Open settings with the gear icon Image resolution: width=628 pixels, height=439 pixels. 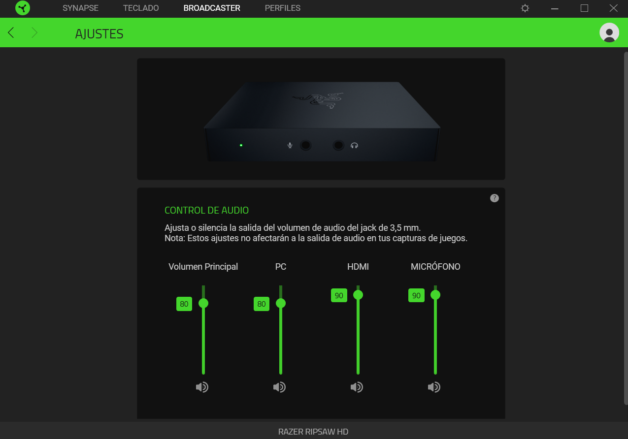525,8
